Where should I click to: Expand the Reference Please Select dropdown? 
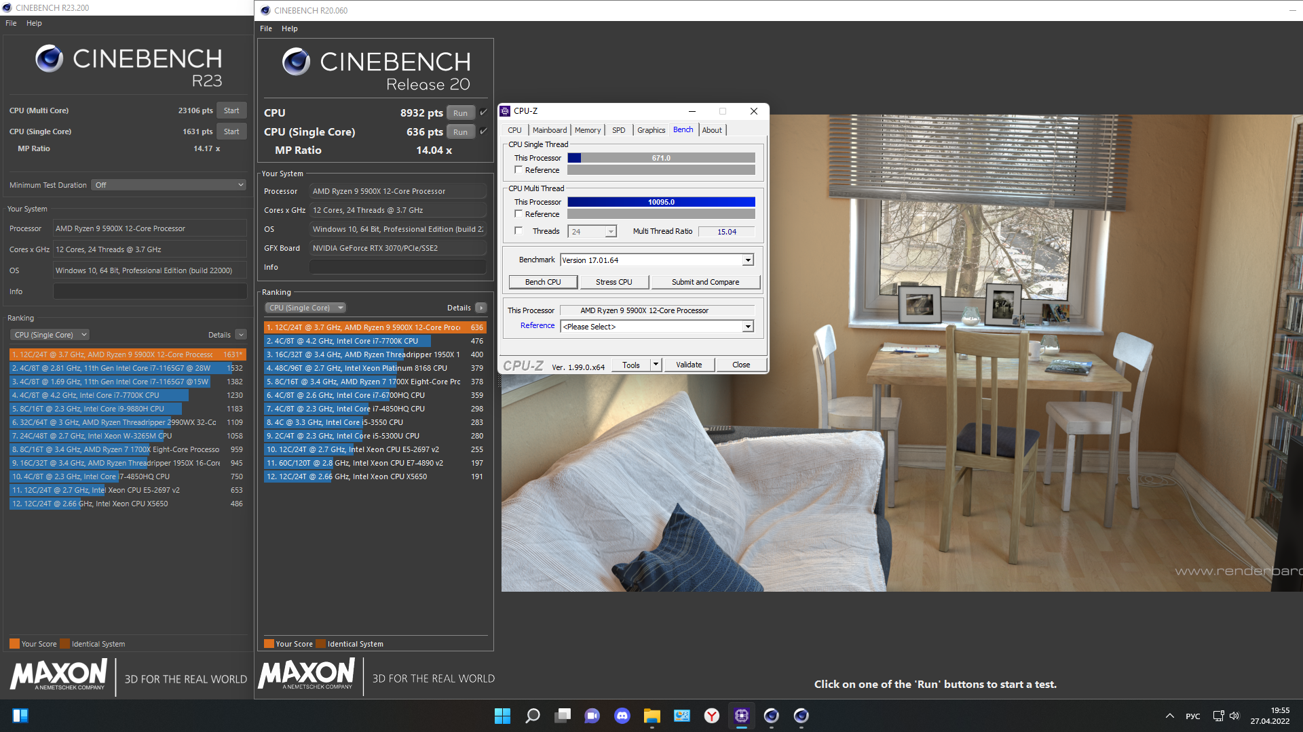[x=747, y=327]
